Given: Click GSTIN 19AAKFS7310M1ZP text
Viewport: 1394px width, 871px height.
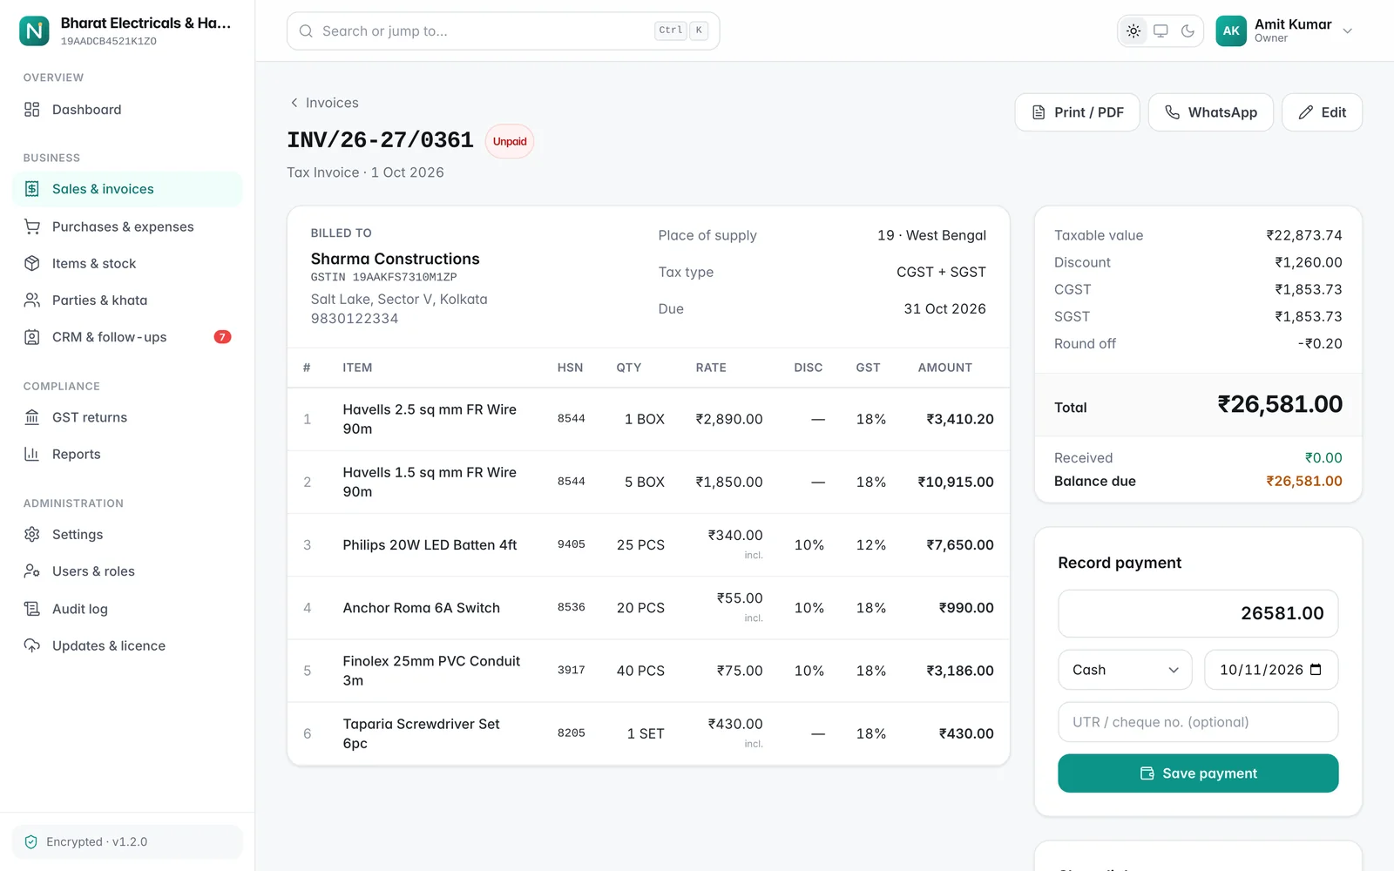Looking at the screenshot, I should coord(384,277).
